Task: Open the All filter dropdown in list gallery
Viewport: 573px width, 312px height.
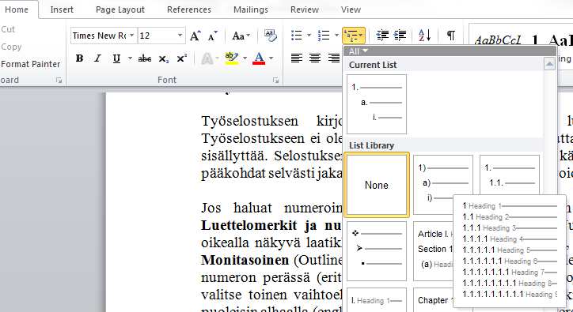Action: [358, 51]
